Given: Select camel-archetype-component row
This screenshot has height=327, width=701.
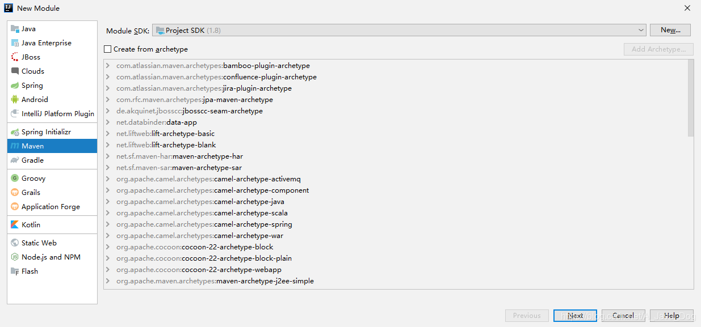Looking at the screenshot, I should 395,190.
